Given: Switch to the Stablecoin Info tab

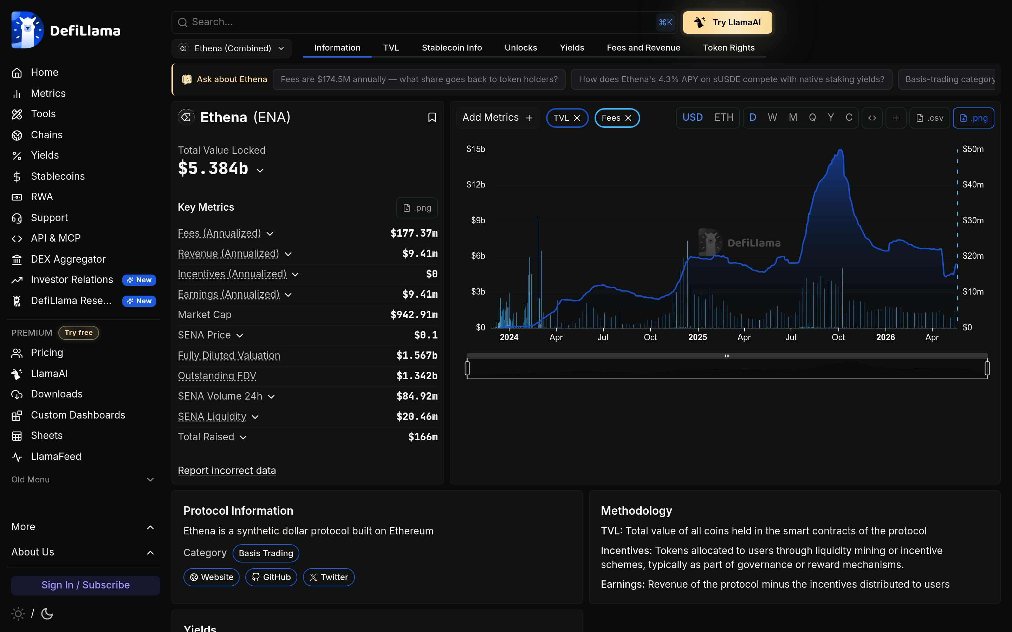Looking at the screenshot, I should (x=452, y=48).
